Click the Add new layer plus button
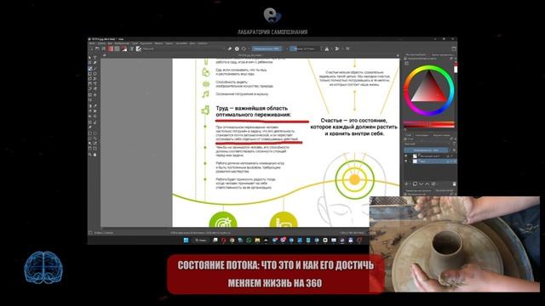Image resolution: width=545 pixels, height=306 pixels. [406, 184]
